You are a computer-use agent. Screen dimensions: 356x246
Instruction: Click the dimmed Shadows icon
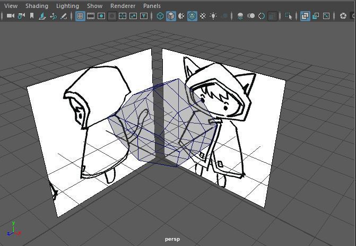point(224,16)
